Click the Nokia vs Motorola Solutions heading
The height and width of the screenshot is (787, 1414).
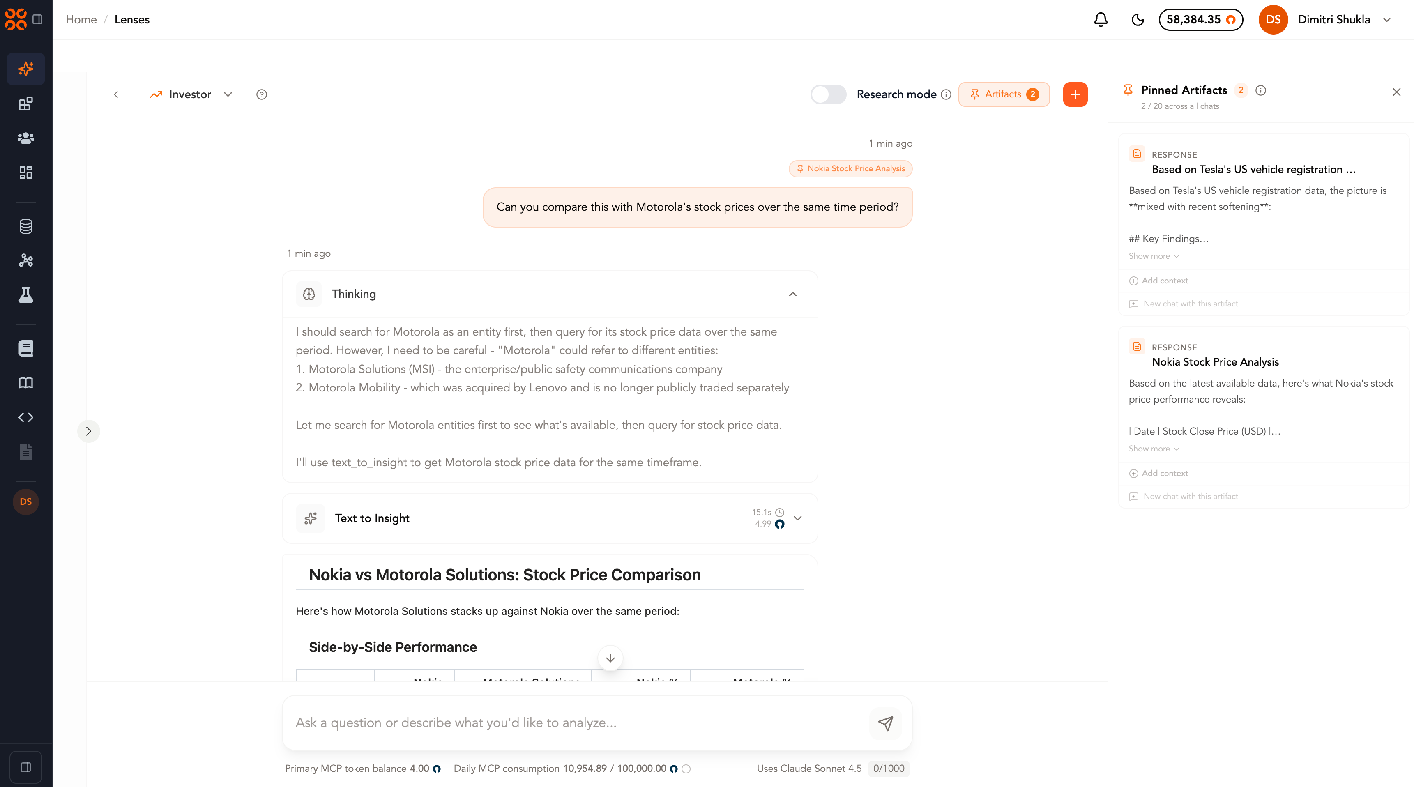505,575
